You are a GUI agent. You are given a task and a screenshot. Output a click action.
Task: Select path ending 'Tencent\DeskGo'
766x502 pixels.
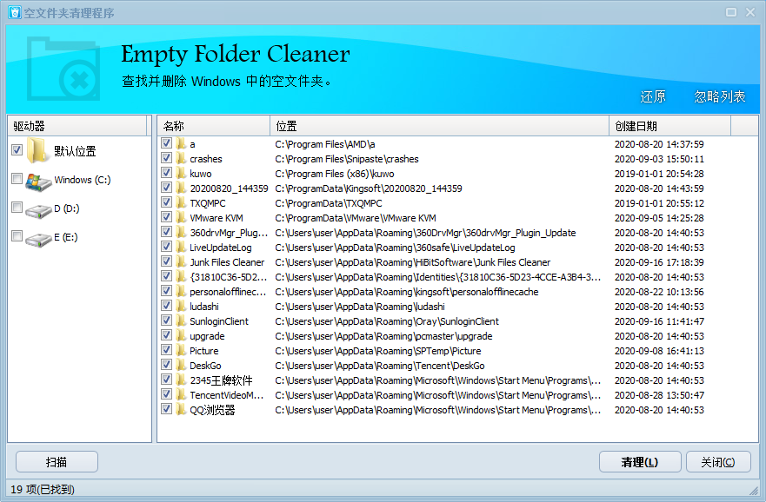click(x=380, y=366)
